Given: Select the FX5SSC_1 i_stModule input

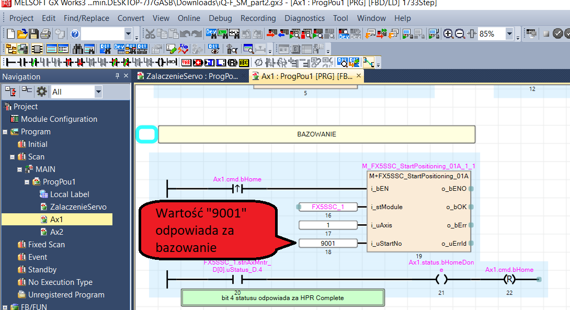Looking at the screenshot, I should [328, 207].
